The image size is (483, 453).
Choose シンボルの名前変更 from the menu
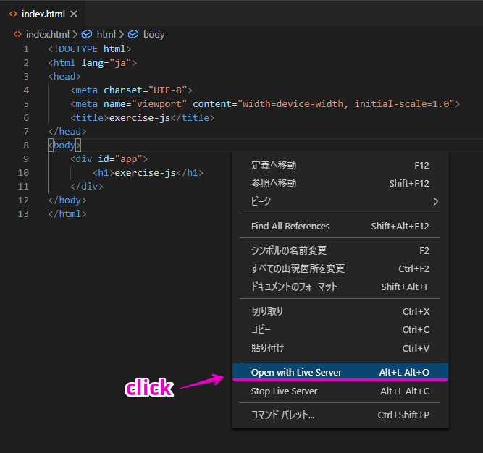[289, 250]
